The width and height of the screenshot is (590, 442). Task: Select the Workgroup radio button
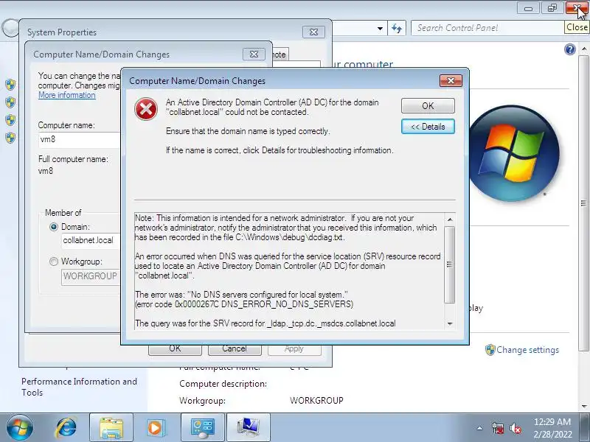54,262
